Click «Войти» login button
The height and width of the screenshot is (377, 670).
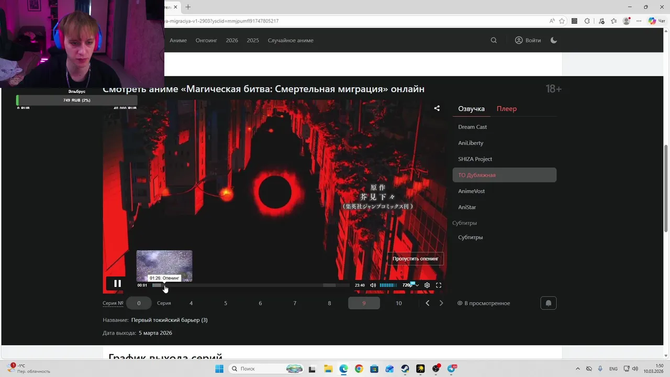[x=528, y=40]
